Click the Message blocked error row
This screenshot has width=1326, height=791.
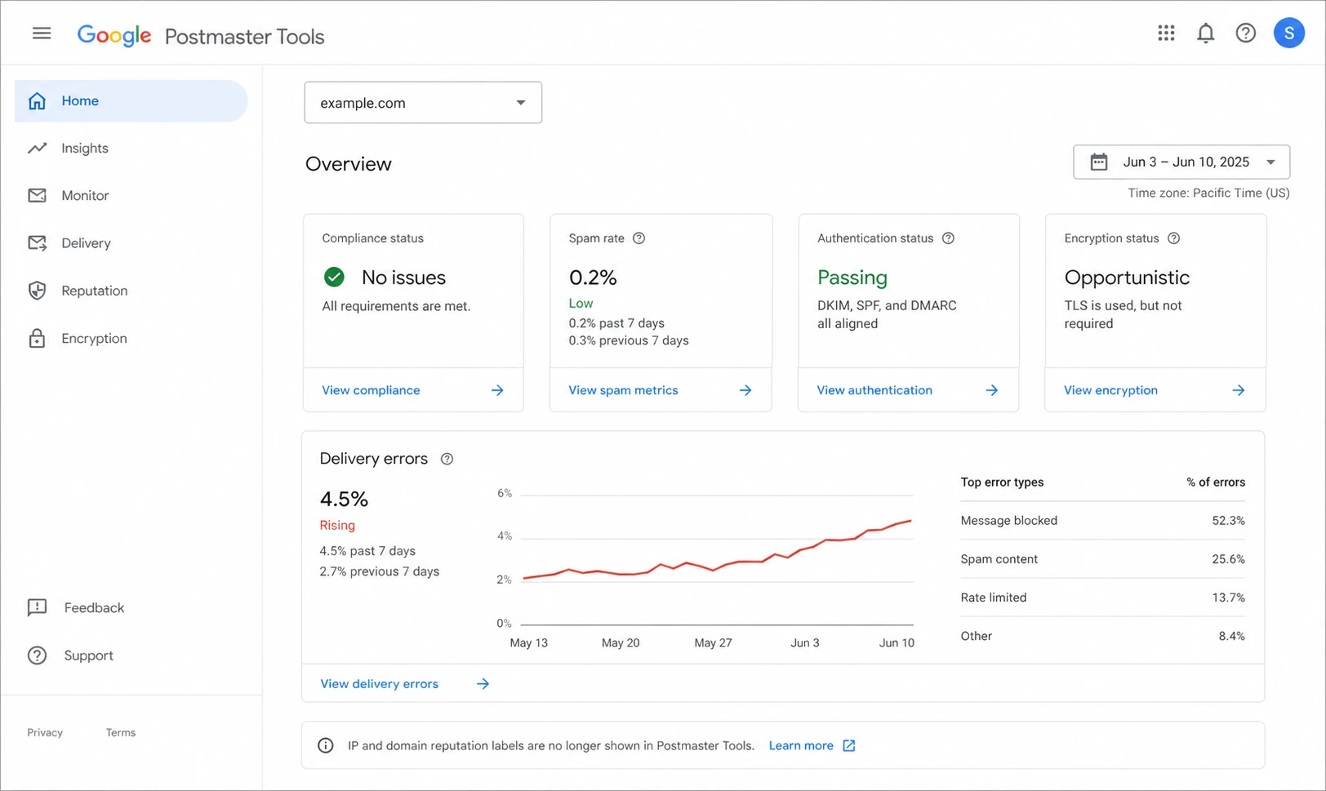tap(1102, 520)
